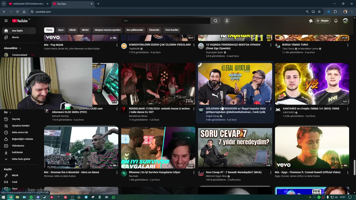Open options menu for Mix - Pop Müzik
The height and width of the screenshot is (200, 356).
pyautogui.click(x=117, y=45)
